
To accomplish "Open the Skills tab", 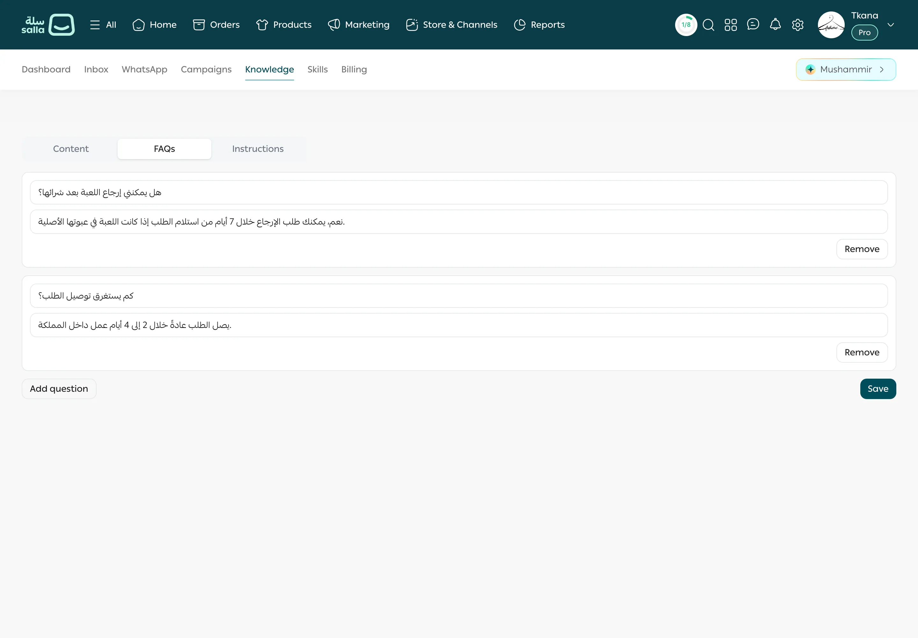I will (317, 70).
